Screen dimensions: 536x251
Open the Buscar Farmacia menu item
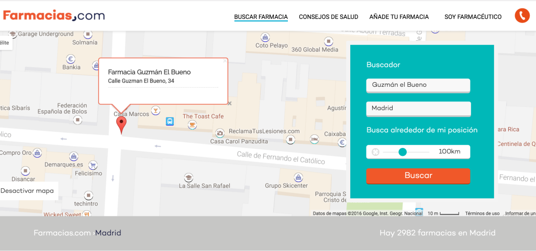(x=261, y=17)
